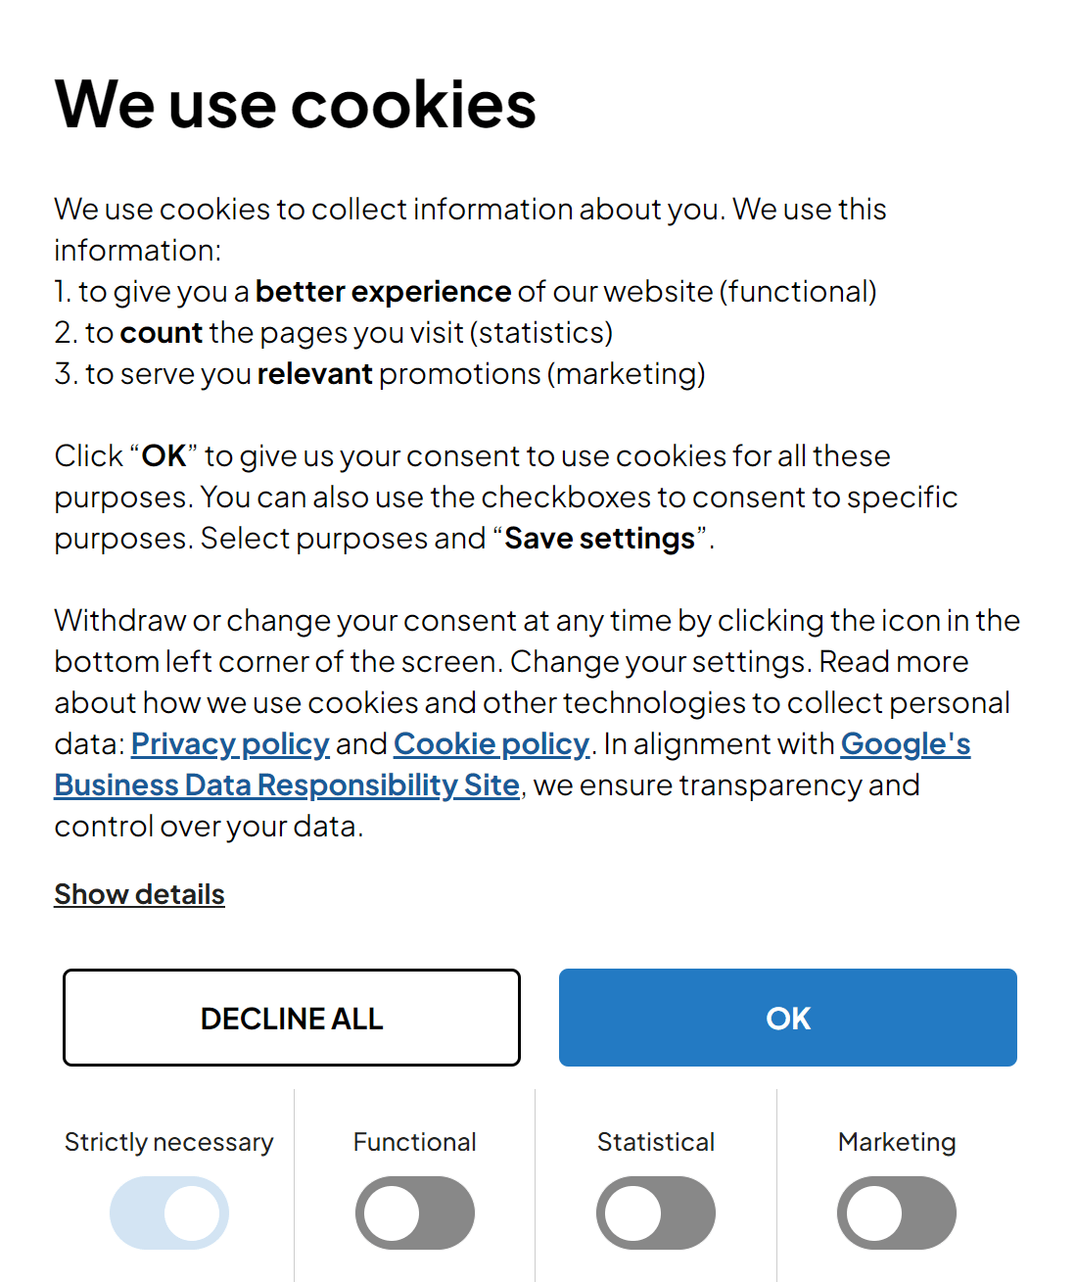Click the Marketing category heading

point(897,1141)
